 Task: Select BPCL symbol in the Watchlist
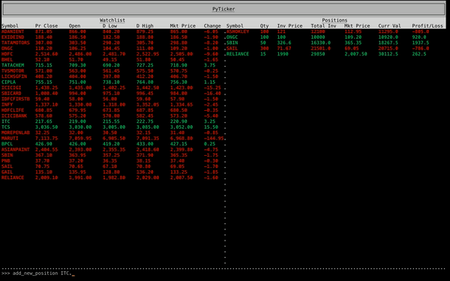7,144
